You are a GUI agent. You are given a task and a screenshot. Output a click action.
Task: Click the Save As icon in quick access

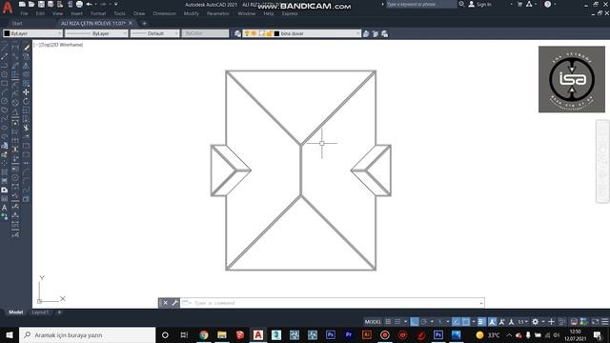click(51, 4)
